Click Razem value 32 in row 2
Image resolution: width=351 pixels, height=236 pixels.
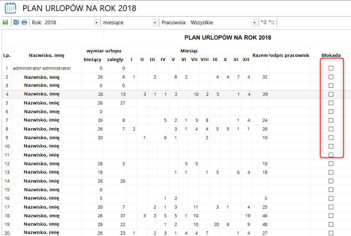point(265,77)
